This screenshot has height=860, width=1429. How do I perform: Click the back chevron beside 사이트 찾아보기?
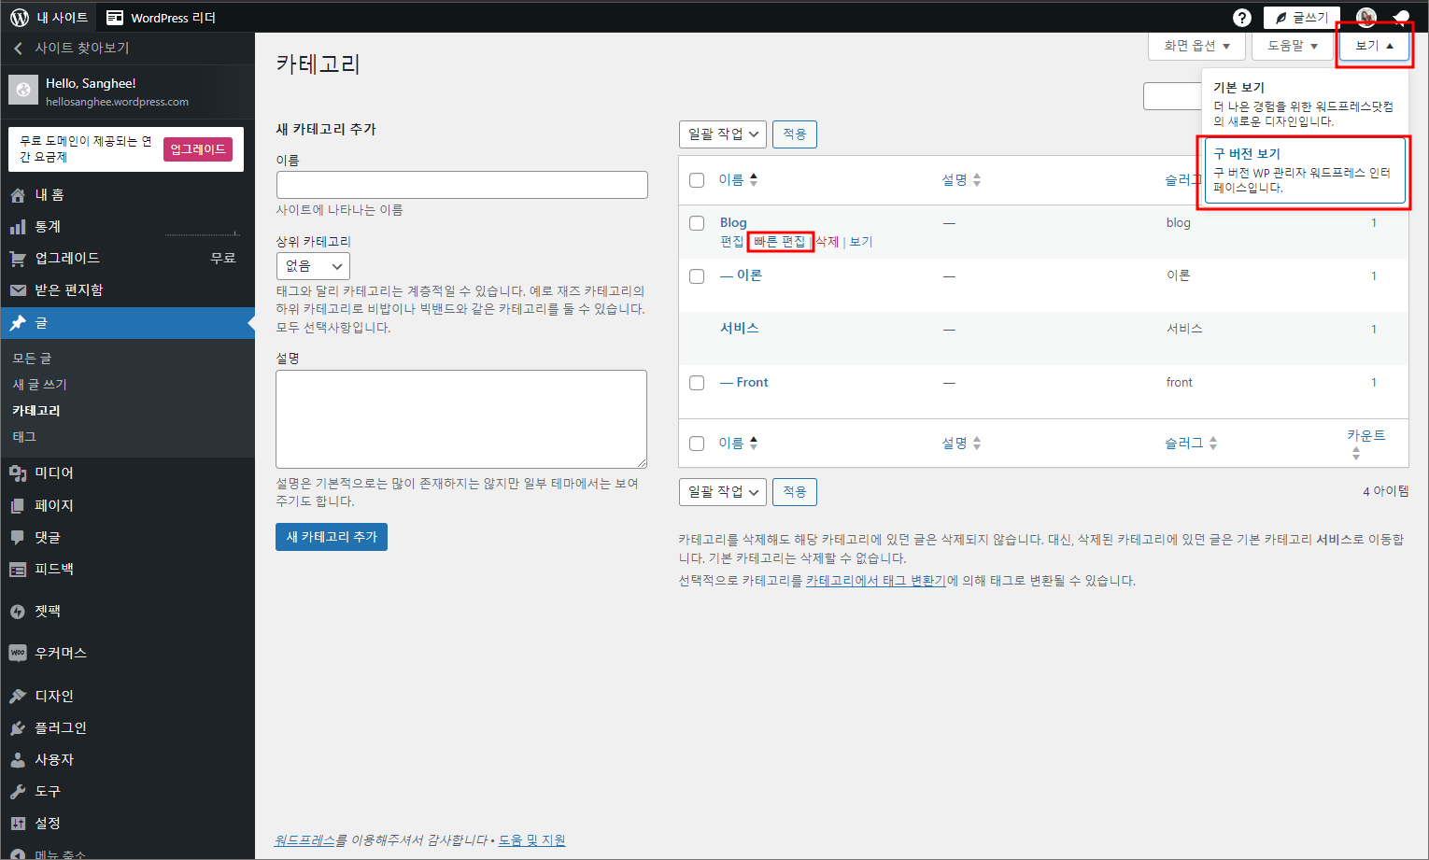point(18,48)
